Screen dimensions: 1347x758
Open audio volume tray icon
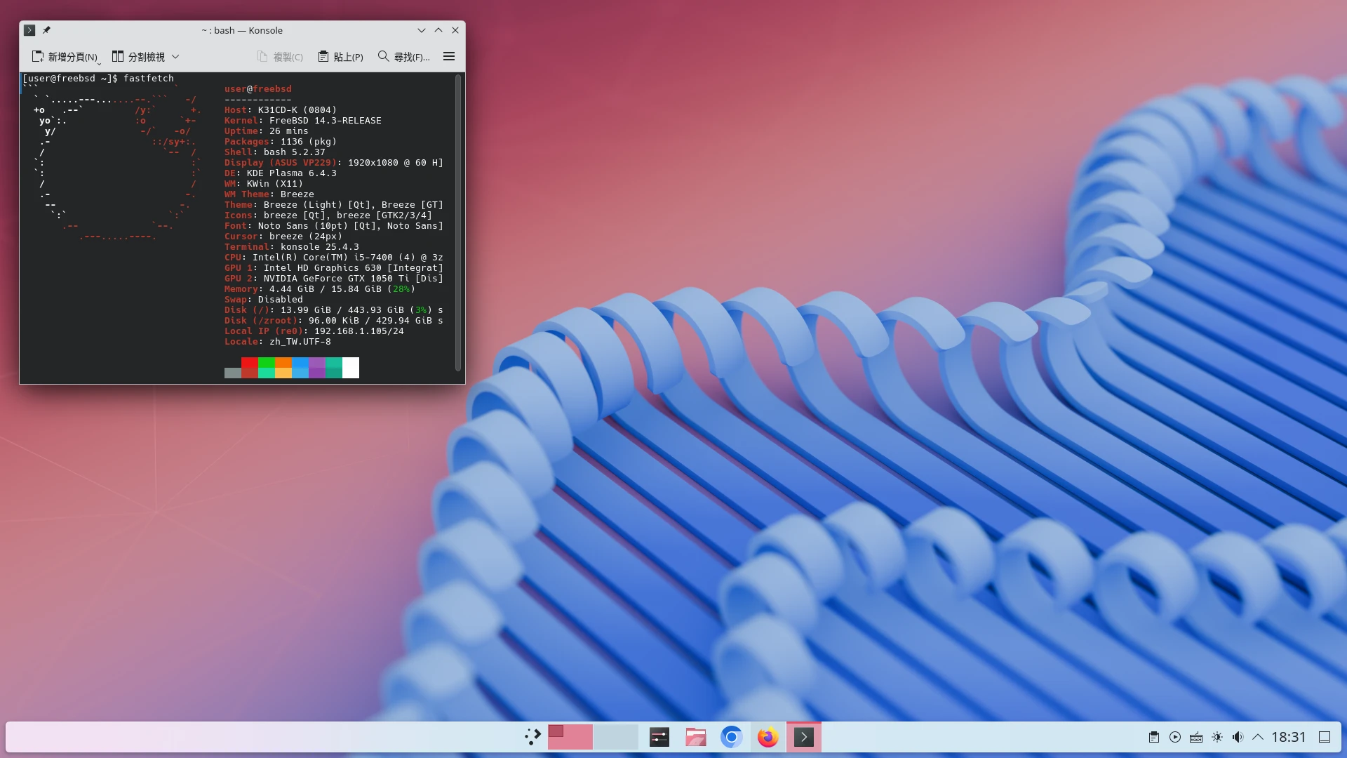point(1238,737)
